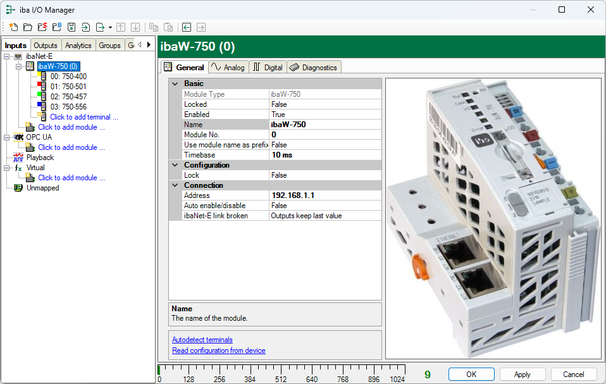Viewport: 606px width, 384px height.
Task: Open ibaNet-E link broken value dropdown
Action: click(325, 216)
